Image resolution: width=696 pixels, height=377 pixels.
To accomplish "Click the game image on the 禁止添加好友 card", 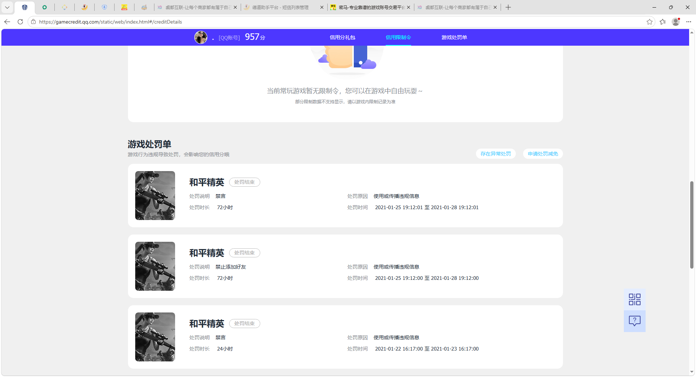I will [155, 266].
